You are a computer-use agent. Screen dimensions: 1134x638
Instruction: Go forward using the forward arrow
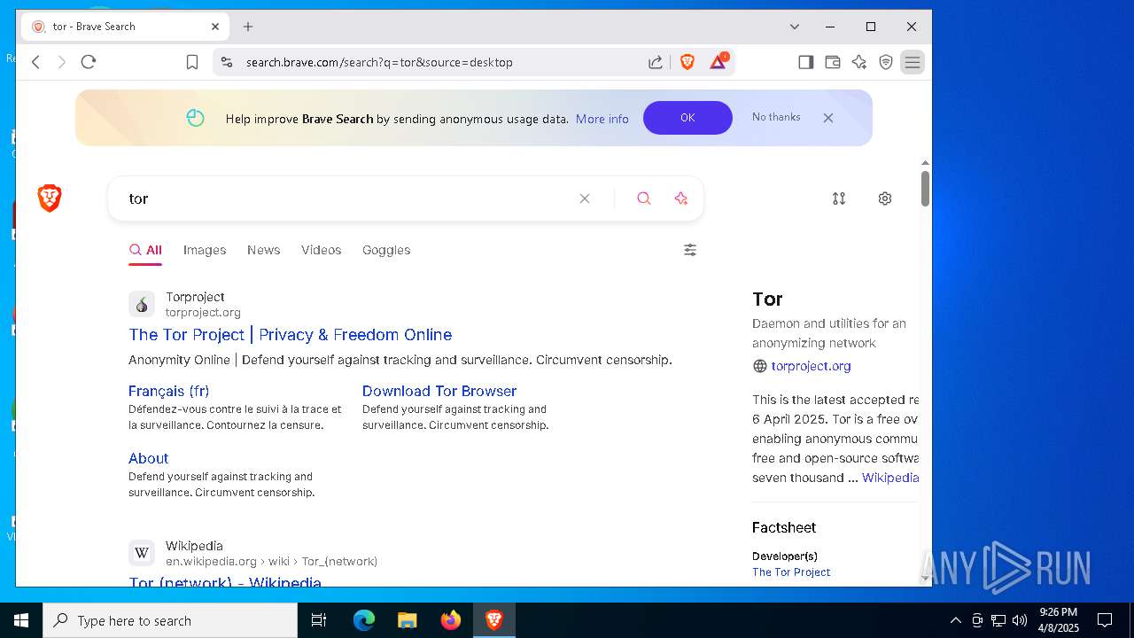pyautogui.click(x=62, y=62)
